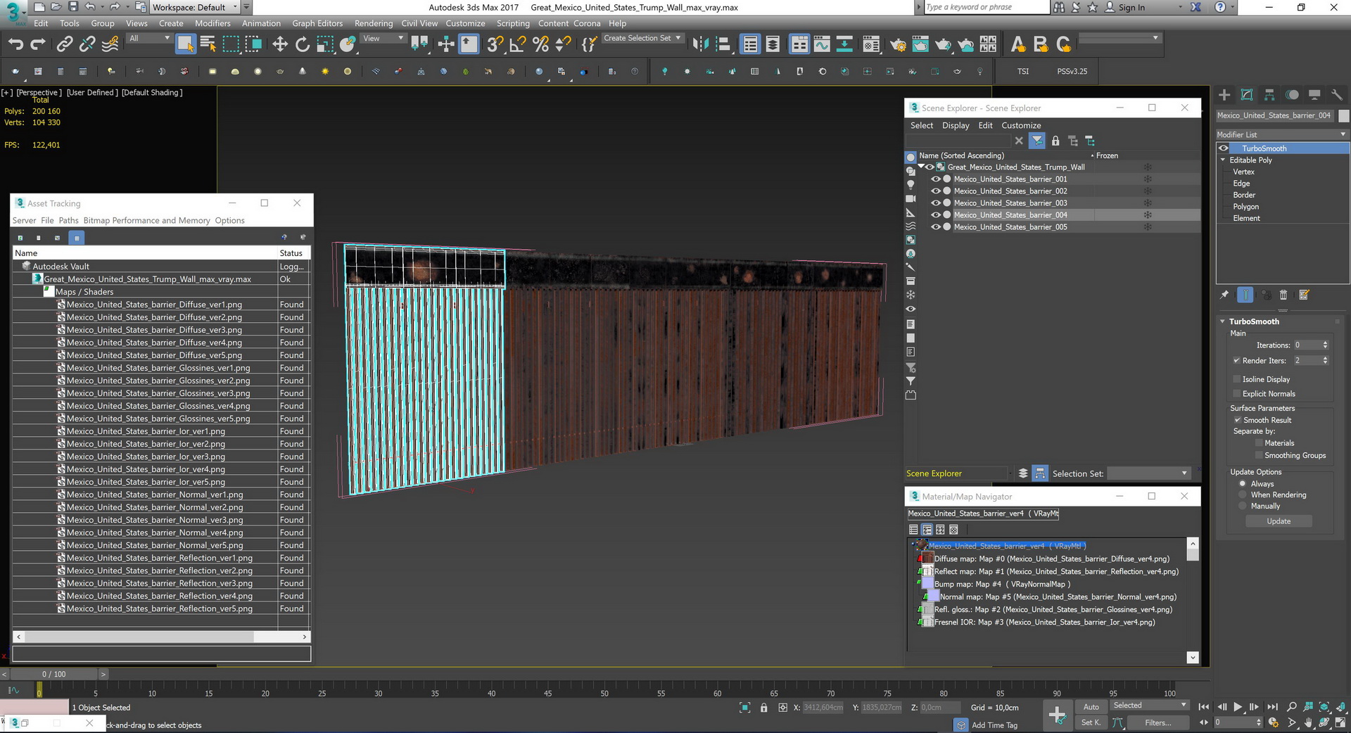Click Add Time Tag

tap(994, 725)
